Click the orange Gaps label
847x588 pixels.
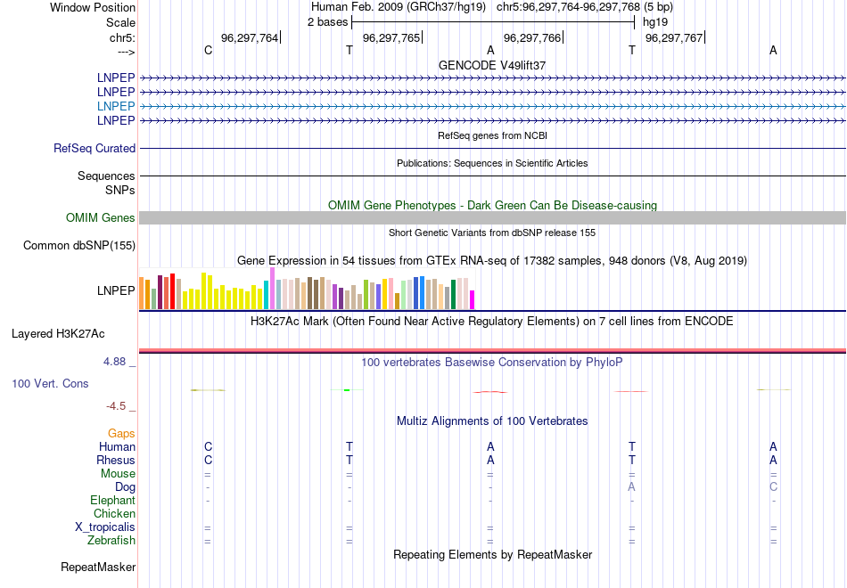tap(121, 434)
